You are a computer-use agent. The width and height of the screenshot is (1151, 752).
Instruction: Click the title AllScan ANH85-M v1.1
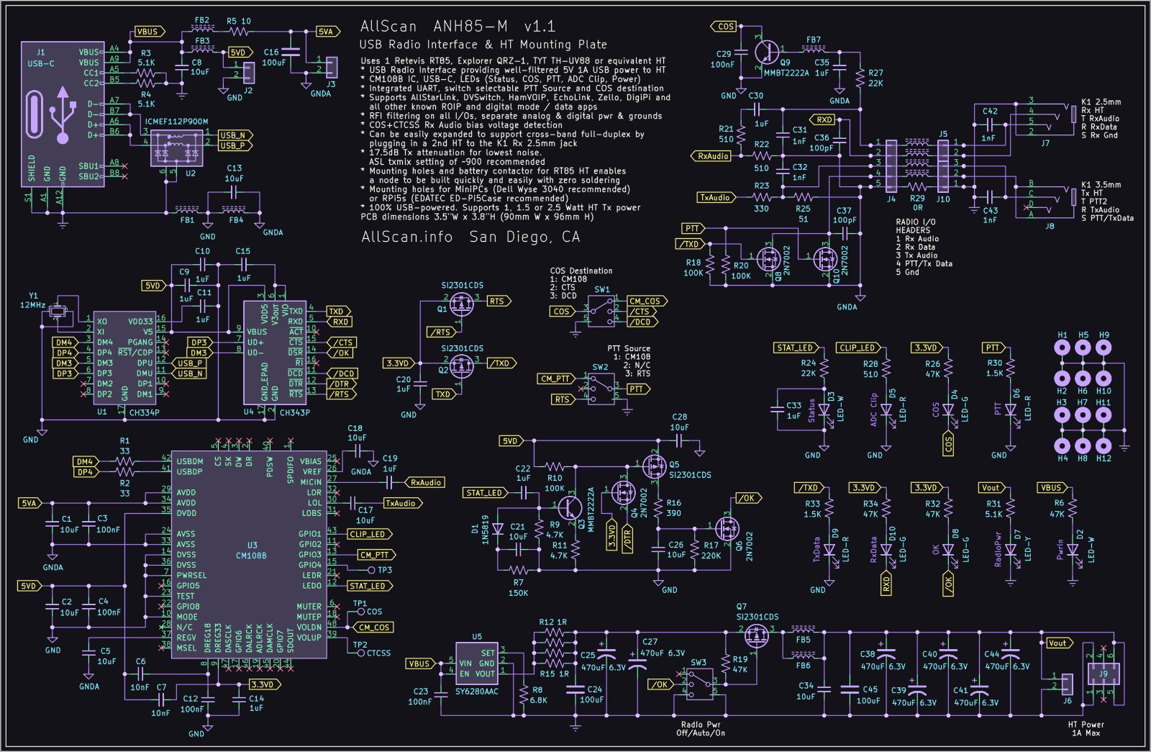click(458, 27)
